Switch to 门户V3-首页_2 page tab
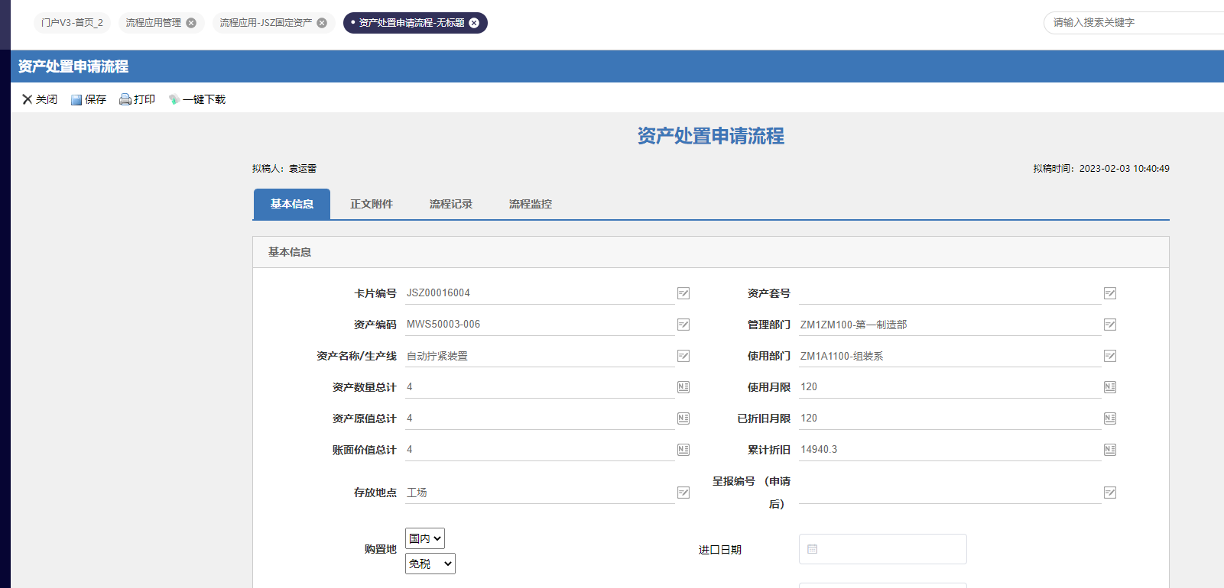 click(72, 23)
